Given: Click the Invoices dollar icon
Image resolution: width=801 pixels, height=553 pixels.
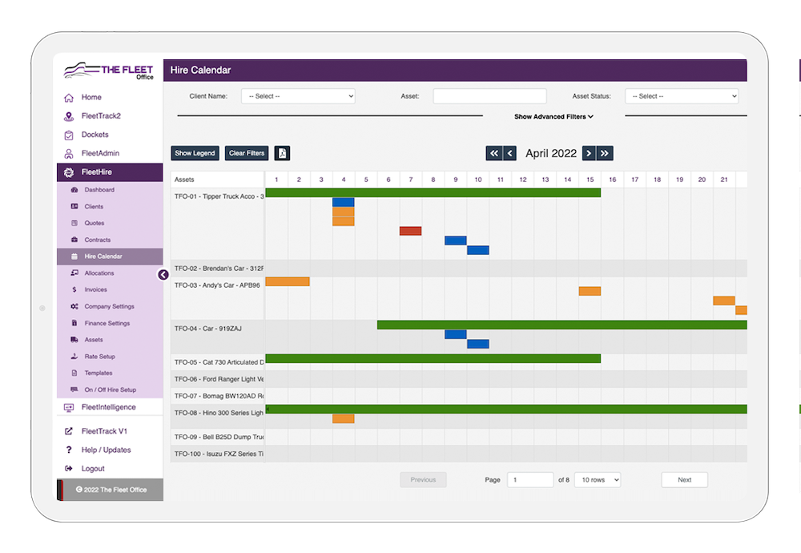Looking at the screenshot, I should click(74, 290).
